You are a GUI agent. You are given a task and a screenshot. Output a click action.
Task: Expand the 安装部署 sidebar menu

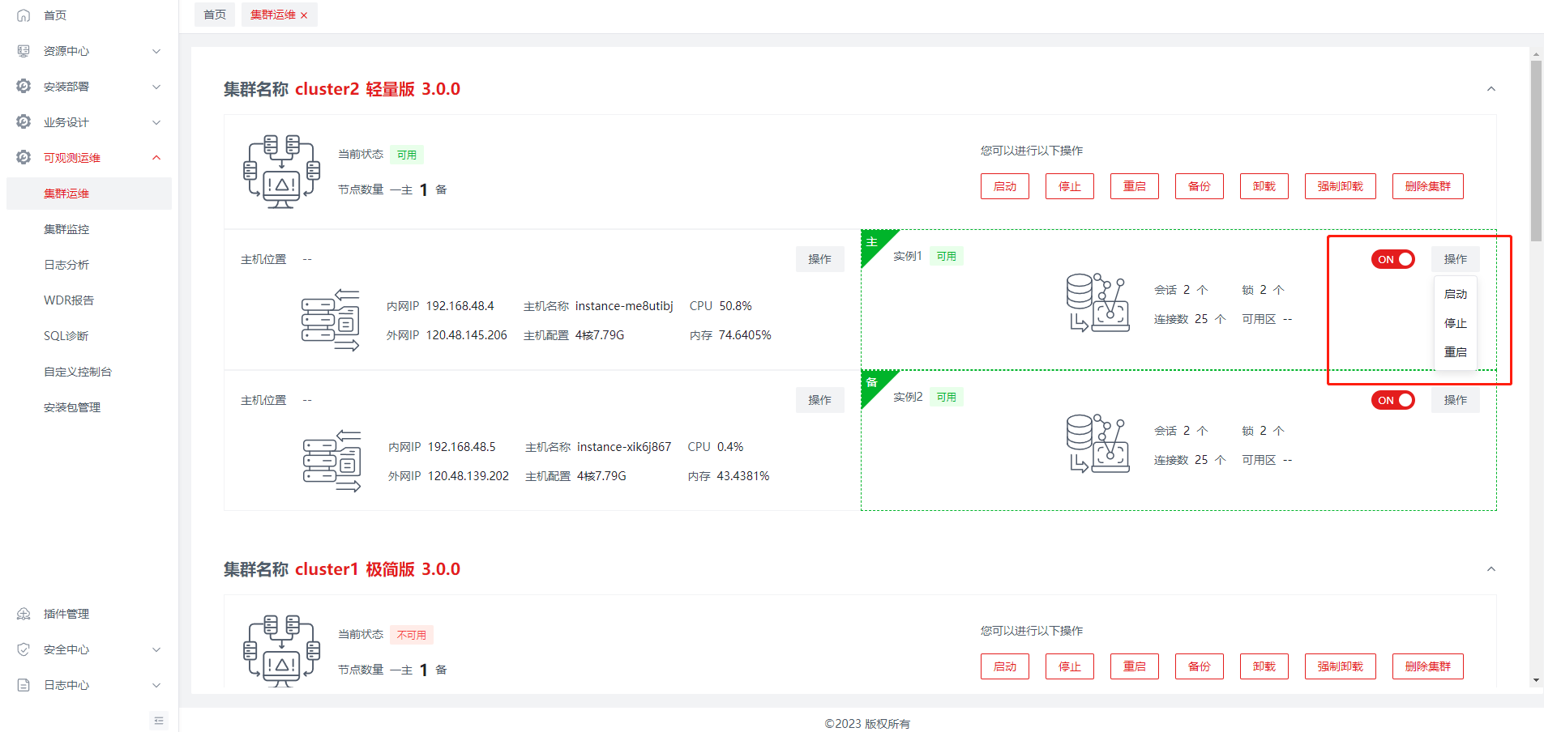tap(89, 87)
